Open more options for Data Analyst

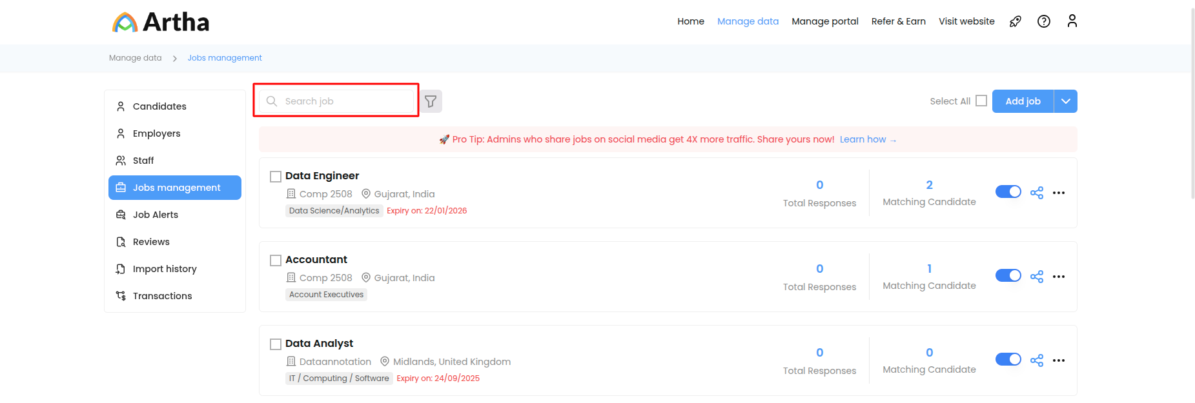click(1059, 360)
